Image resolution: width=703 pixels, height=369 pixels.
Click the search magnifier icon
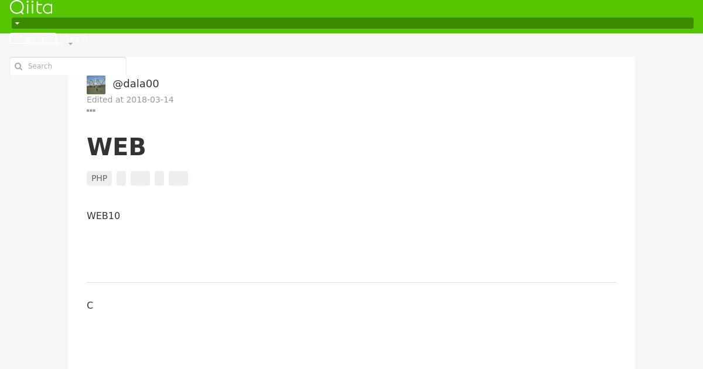point(18,66)
